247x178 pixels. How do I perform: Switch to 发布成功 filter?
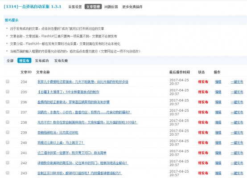(42, 61)
